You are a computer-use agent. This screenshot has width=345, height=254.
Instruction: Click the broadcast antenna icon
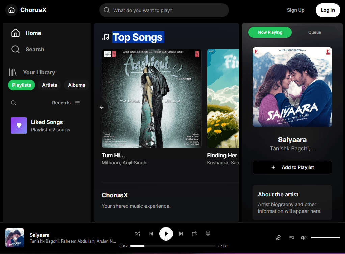(208, 234)
